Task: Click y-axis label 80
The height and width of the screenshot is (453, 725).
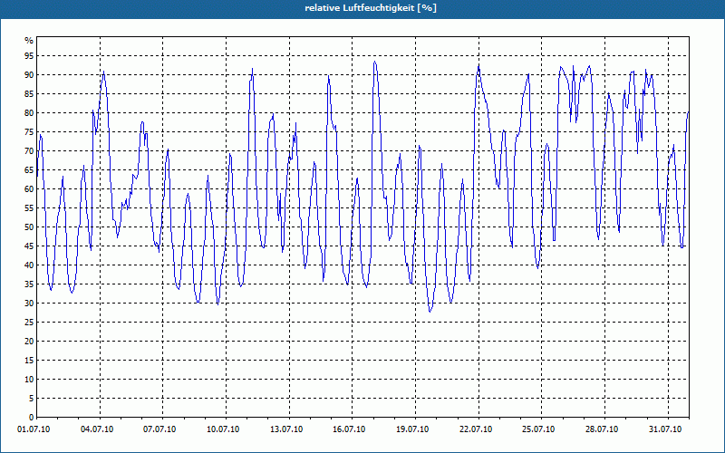Action: point(29,112)
